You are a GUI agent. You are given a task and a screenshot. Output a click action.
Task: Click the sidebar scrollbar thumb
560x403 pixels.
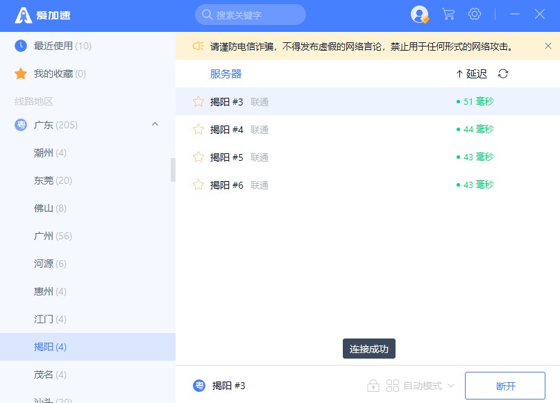pyautogui.click(x=173, y=170)
